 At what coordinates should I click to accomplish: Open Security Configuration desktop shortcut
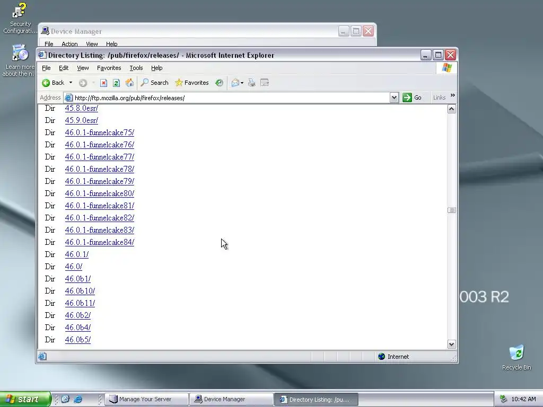coord(20,18)
